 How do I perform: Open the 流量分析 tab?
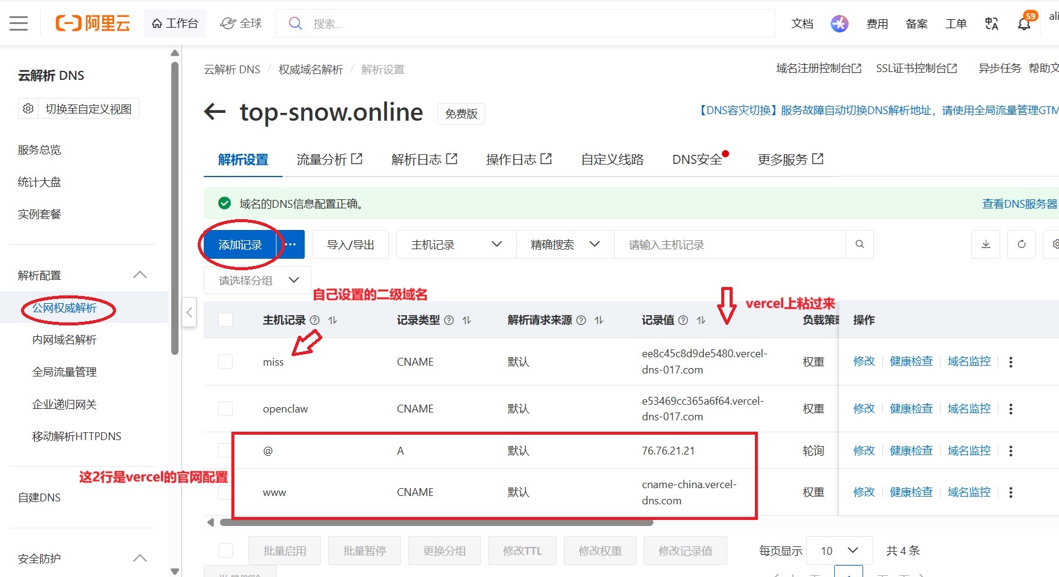point(329,160)
